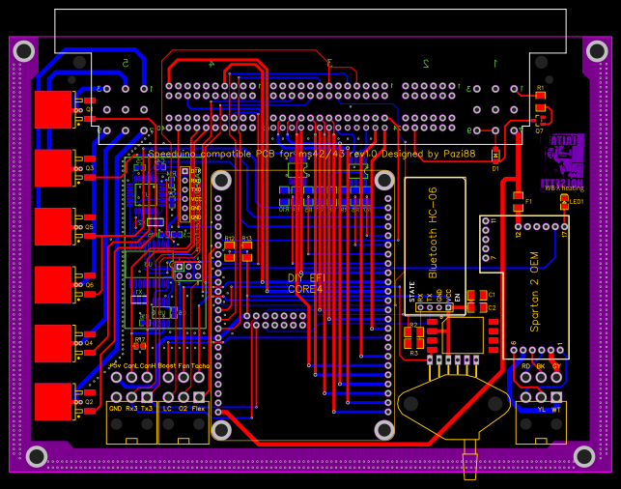Click the BK wire color label
Image resolution: width=621 pixels, height=489 pixels.
tap(541, 366)
